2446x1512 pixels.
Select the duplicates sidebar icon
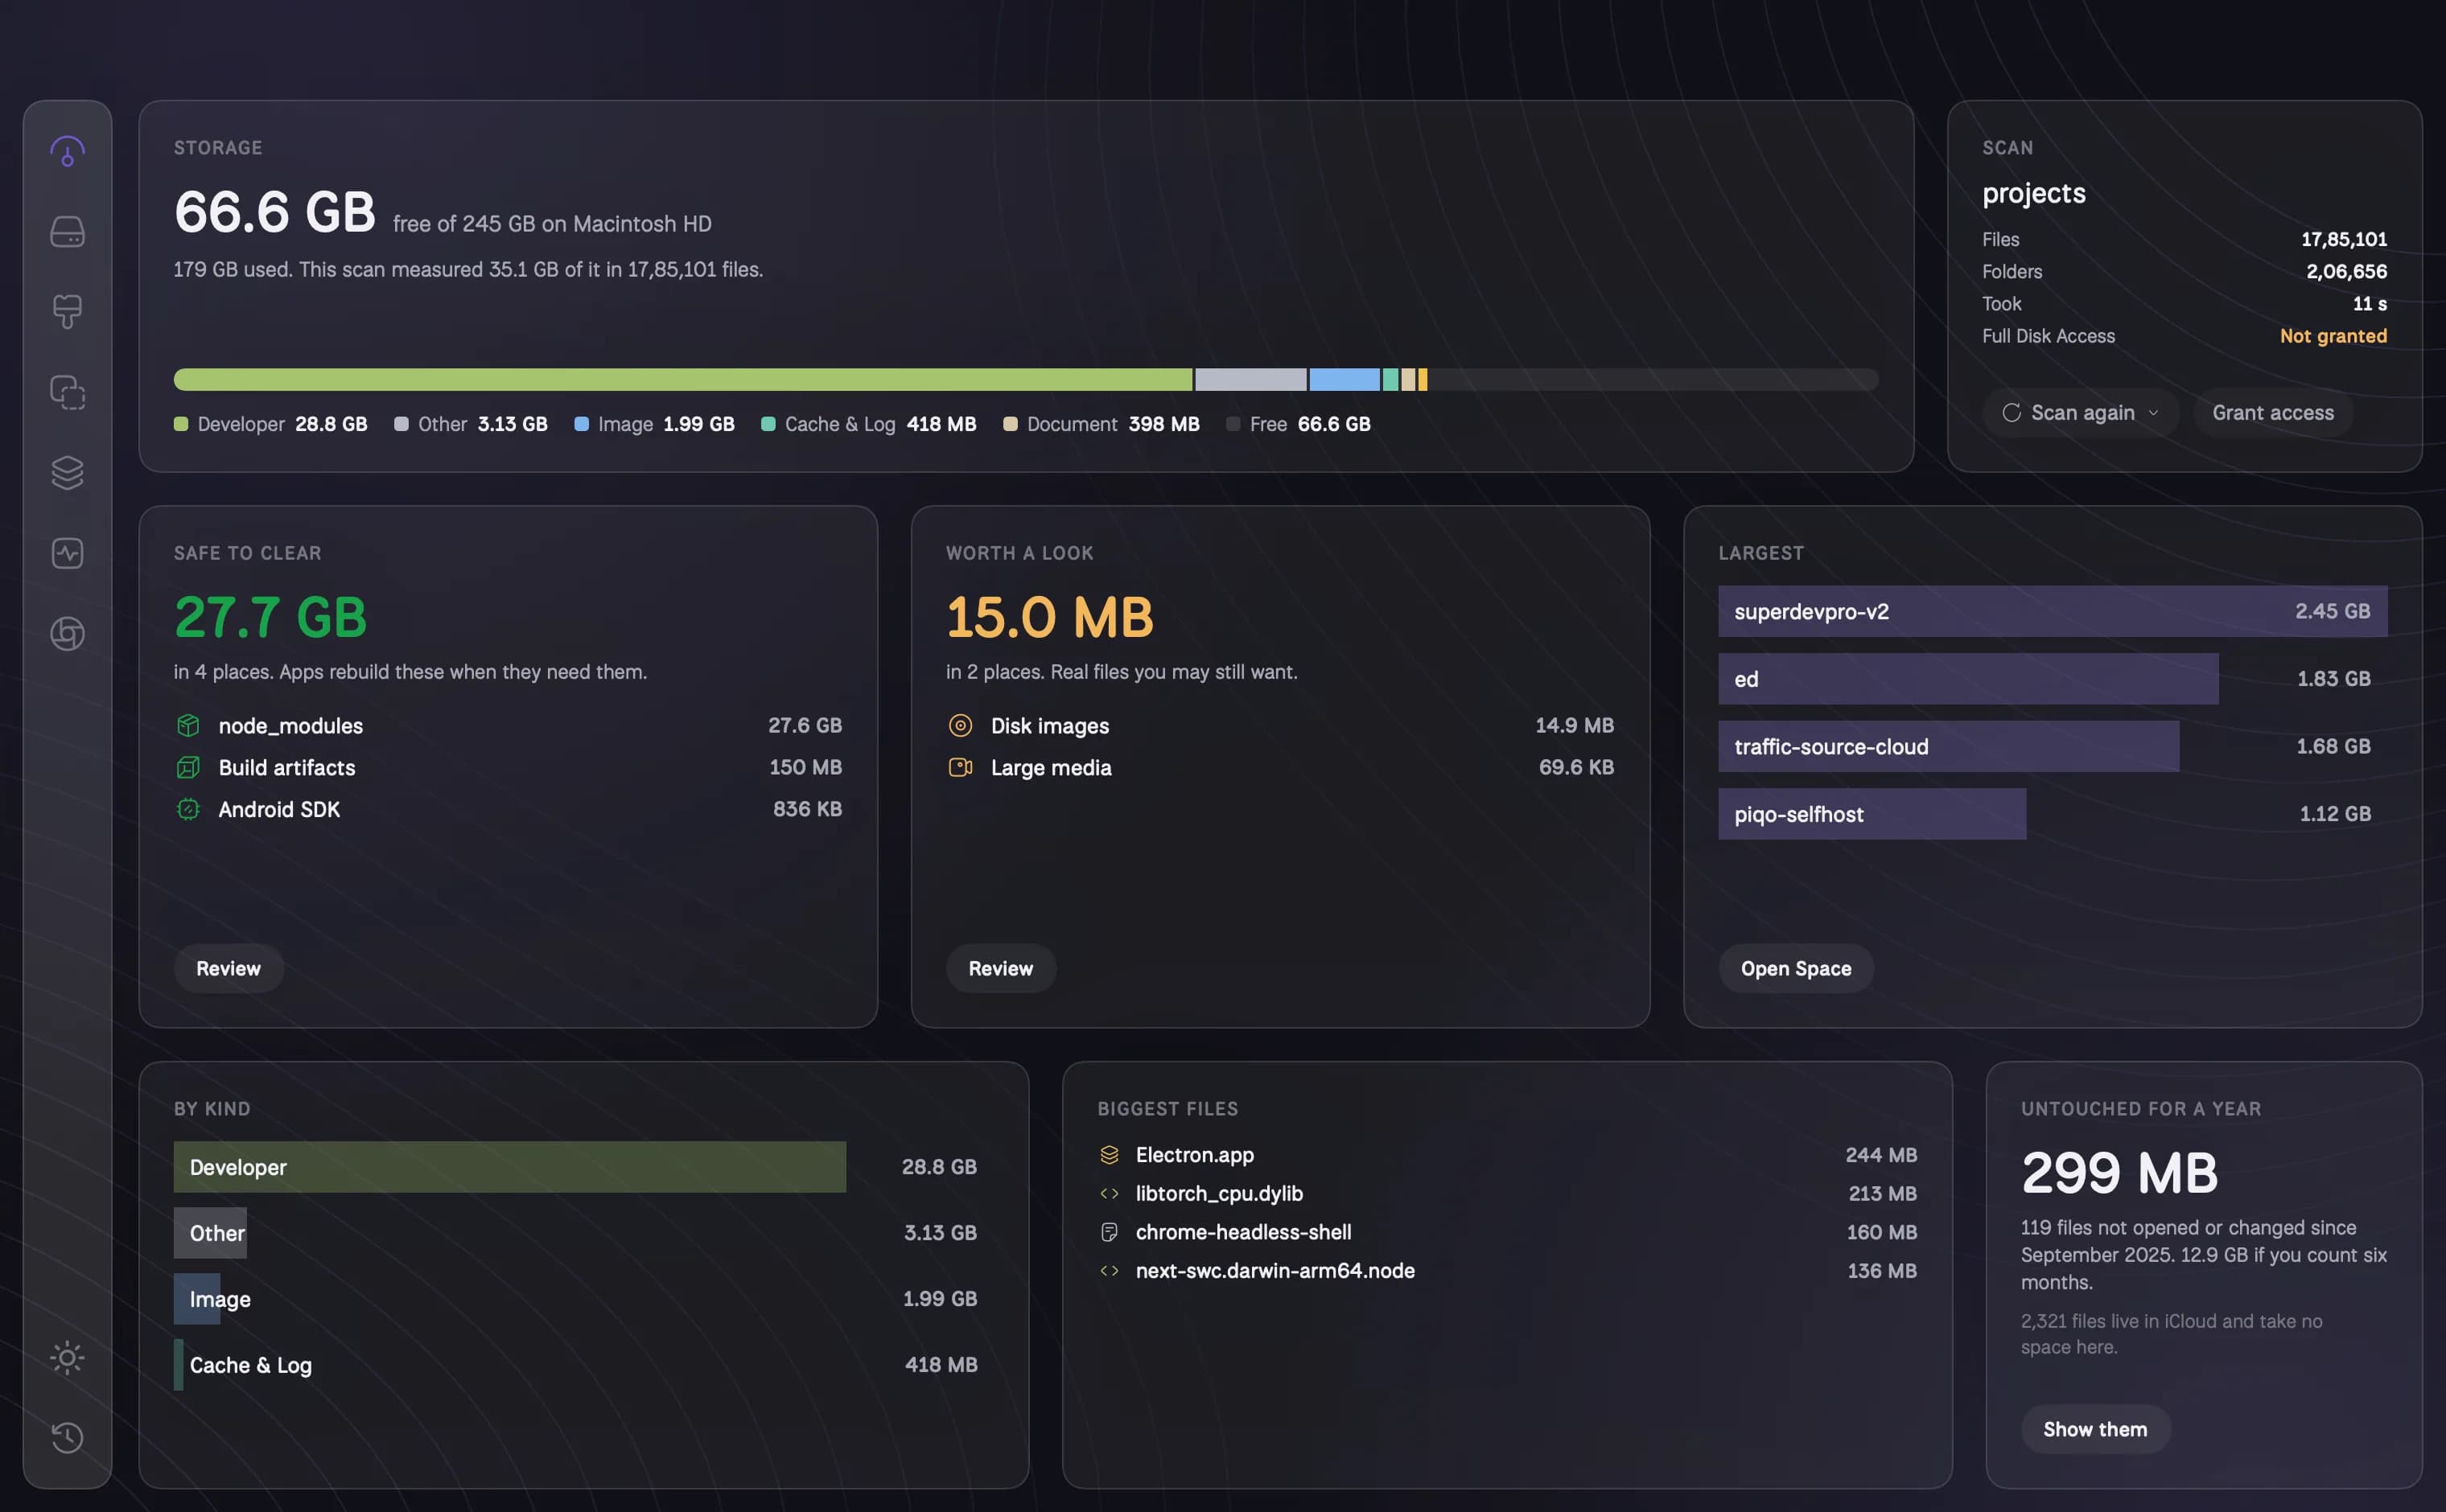click(x=67, y=392)
